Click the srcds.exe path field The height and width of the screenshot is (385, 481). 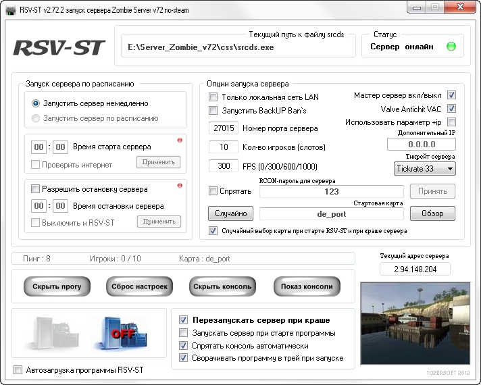tap(238, 47)
